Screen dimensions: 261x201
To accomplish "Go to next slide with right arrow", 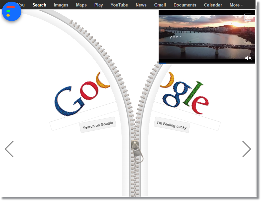I will point(246,149).
